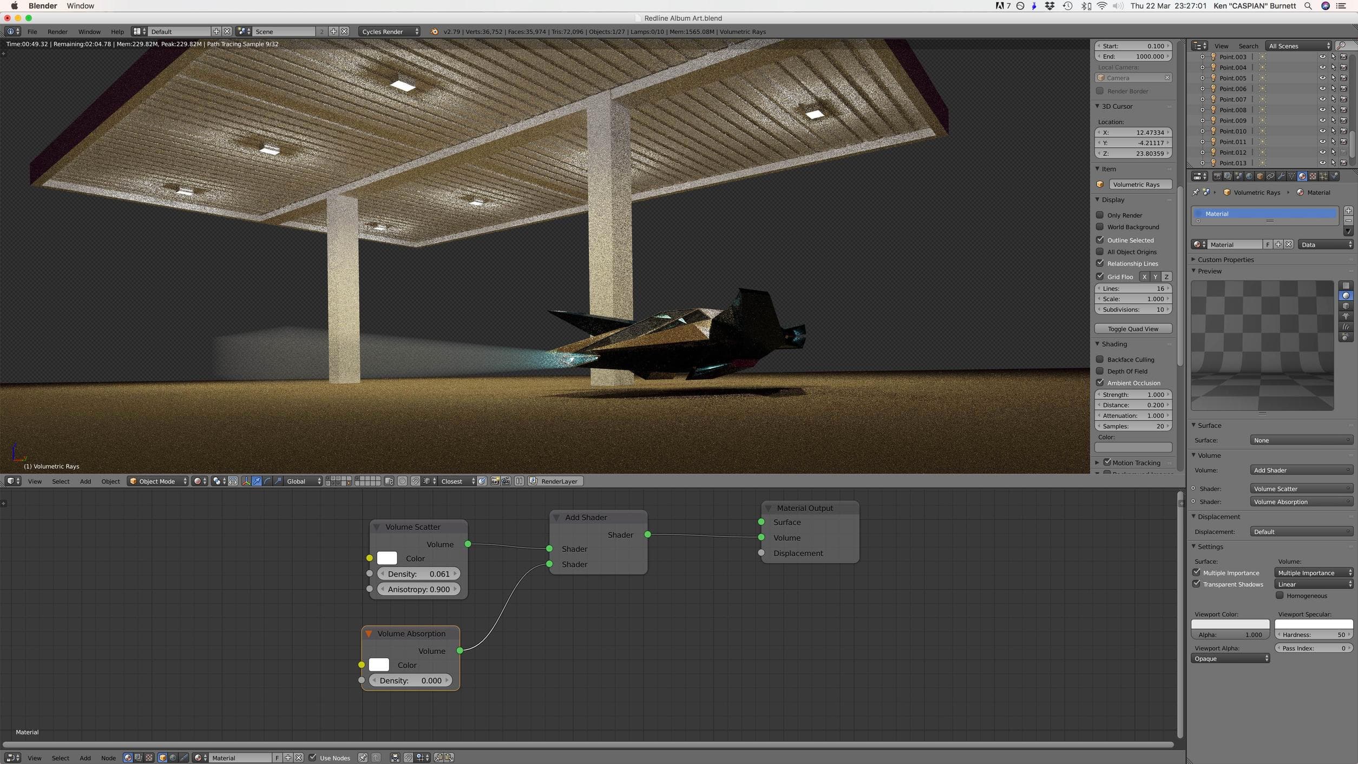Screen dimensions: 1358x764
Task: Open the Object Mode dropdown
Action: pyautogui.click(x=158, y=481)
